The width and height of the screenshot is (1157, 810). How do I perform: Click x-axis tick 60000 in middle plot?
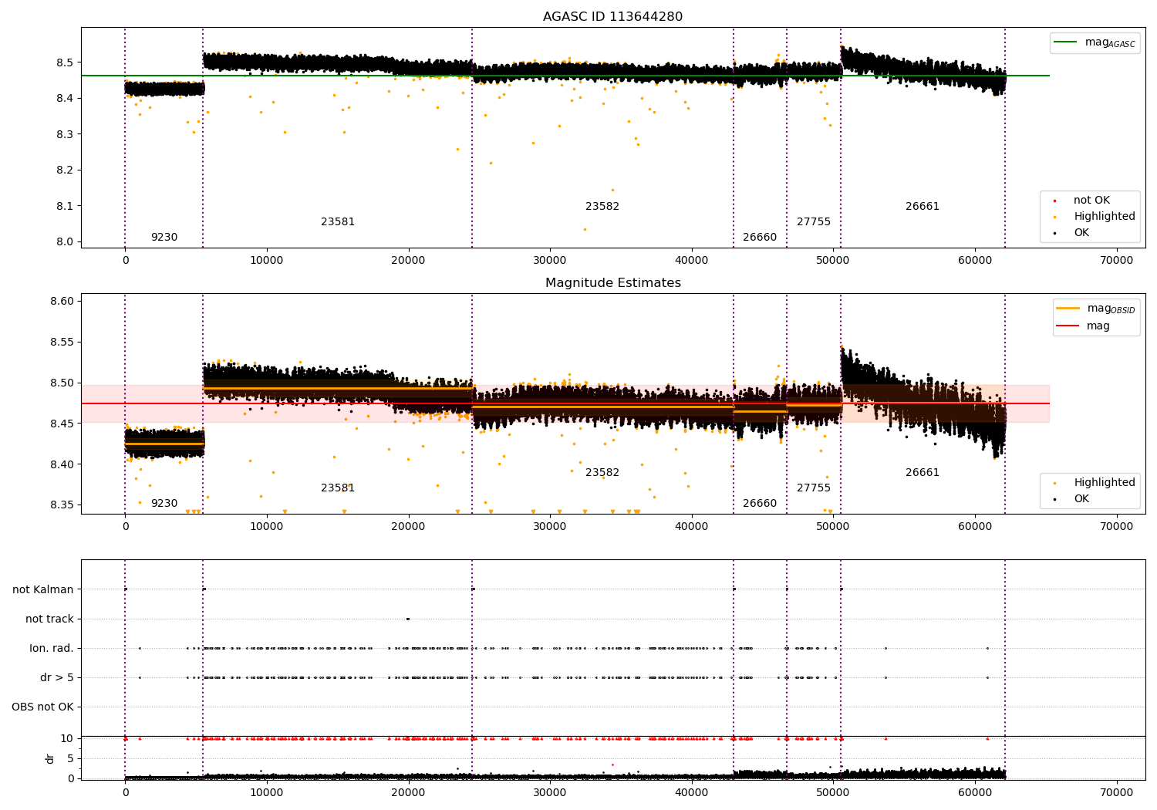pyautogui.click(x=975, y=526)
